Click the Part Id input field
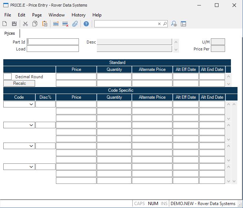243x208 pixels. pyautogui.click(x=53, y=42)
